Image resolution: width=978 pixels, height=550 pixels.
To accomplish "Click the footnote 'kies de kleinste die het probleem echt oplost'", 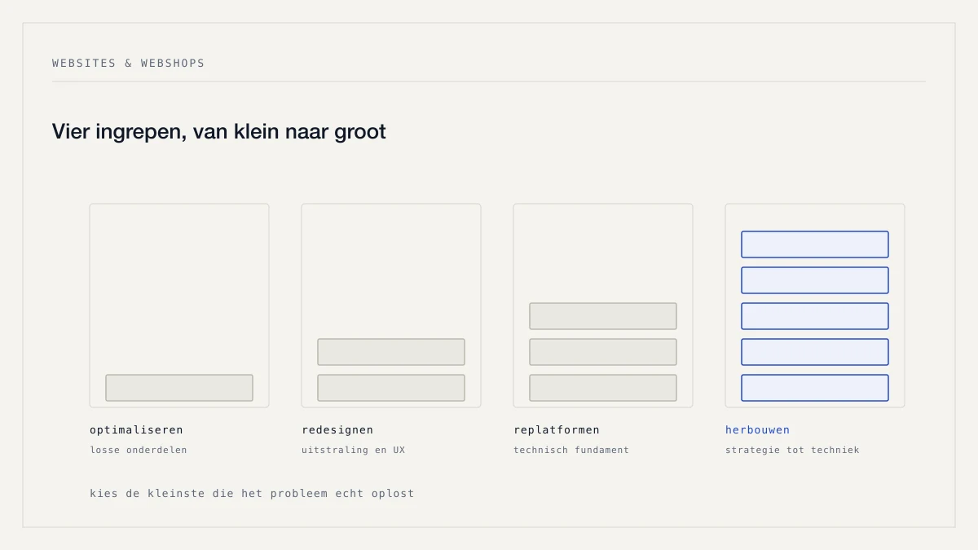I will click(x=252, y=493).
